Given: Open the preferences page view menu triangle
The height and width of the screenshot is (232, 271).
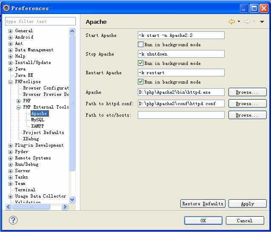Looking at the screenshot, I should pos(262,22).
